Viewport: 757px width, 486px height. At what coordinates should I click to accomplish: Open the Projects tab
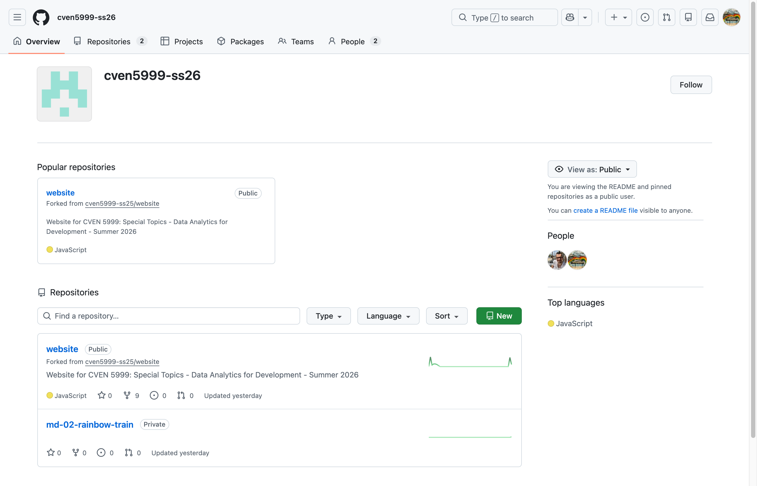182,42
